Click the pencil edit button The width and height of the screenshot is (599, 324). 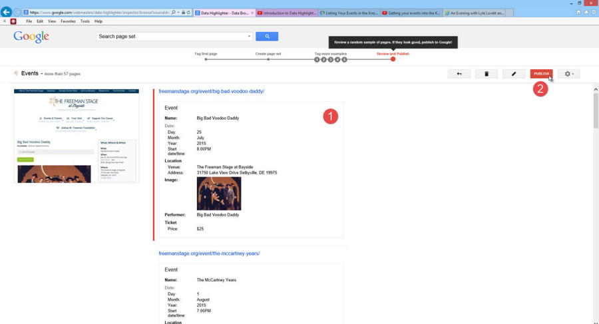tap(514, 74)
